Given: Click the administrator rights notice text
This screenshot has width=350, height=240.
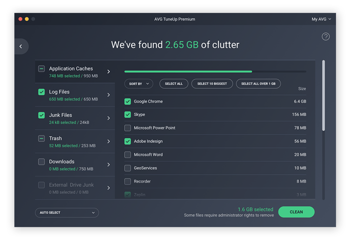Looking at the screenshot, I should point(229,215).
